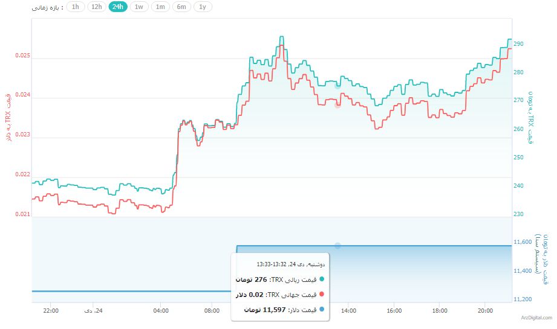Viewport: 557px width, 329px height.
Task: Select the red marker on the dollar-price line
Action: pyautogui.click(x=337, y=105)
